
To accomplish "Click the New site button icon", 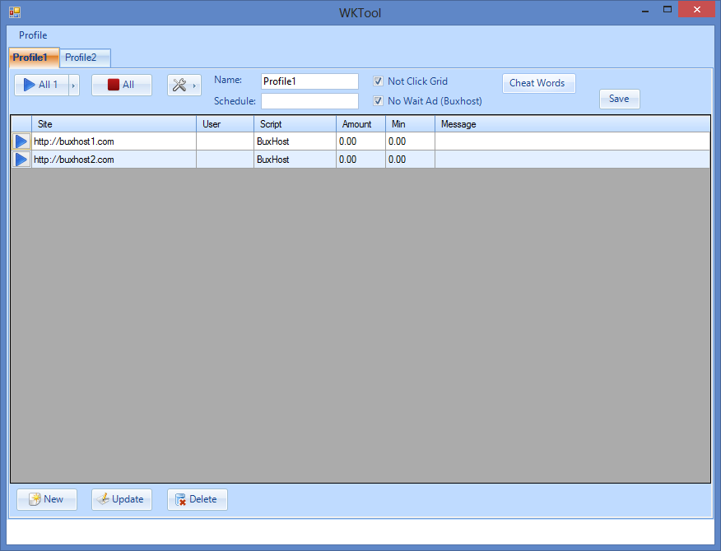I will coord(35,499).
